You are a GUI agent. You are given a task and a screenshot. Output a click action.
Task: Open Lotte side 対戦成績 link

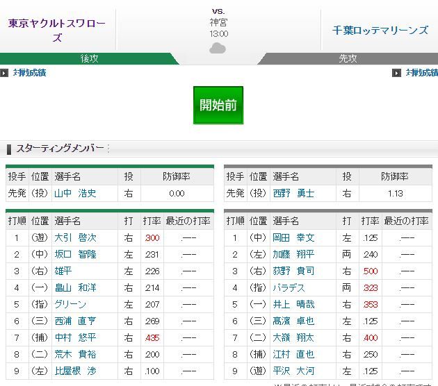(422, 73)
